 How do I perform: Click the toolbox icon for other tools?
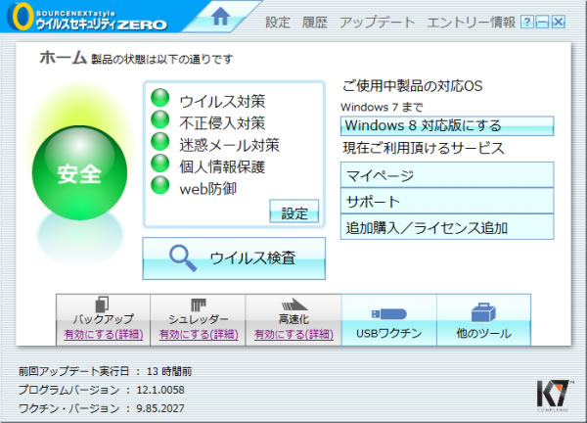pyautogui.click(x=483, y=312)
